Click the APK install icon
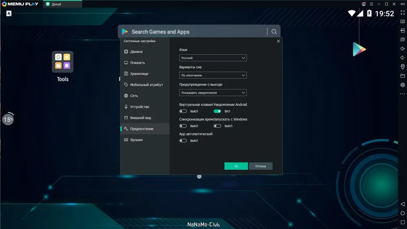Screen dimensions: 407x229 [x=403, y=31]
